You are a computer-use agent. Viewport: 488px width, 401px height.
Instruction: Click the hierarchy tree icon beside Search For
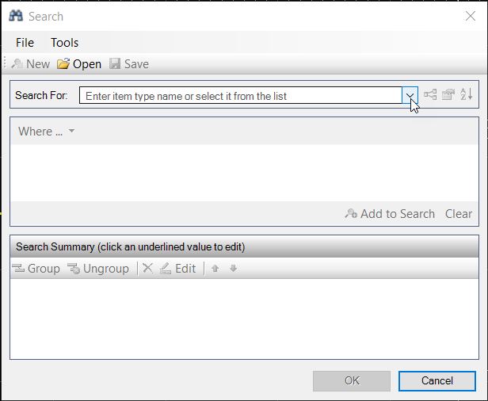coord(430,94)
